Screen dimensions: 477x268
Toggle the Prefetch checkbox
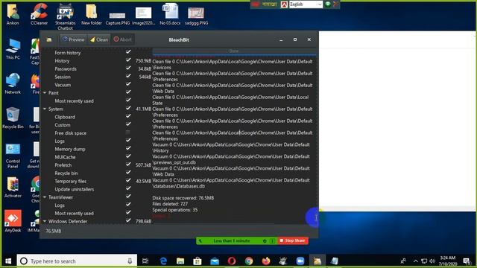(x=128, y=165)
